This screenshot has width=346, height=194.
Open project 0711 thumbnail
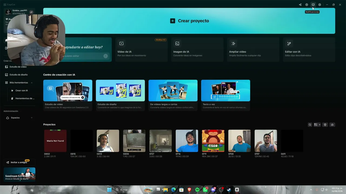(213, 141)
